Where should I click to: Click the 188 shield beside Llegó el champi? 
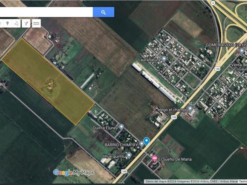(x=174, y=117)
